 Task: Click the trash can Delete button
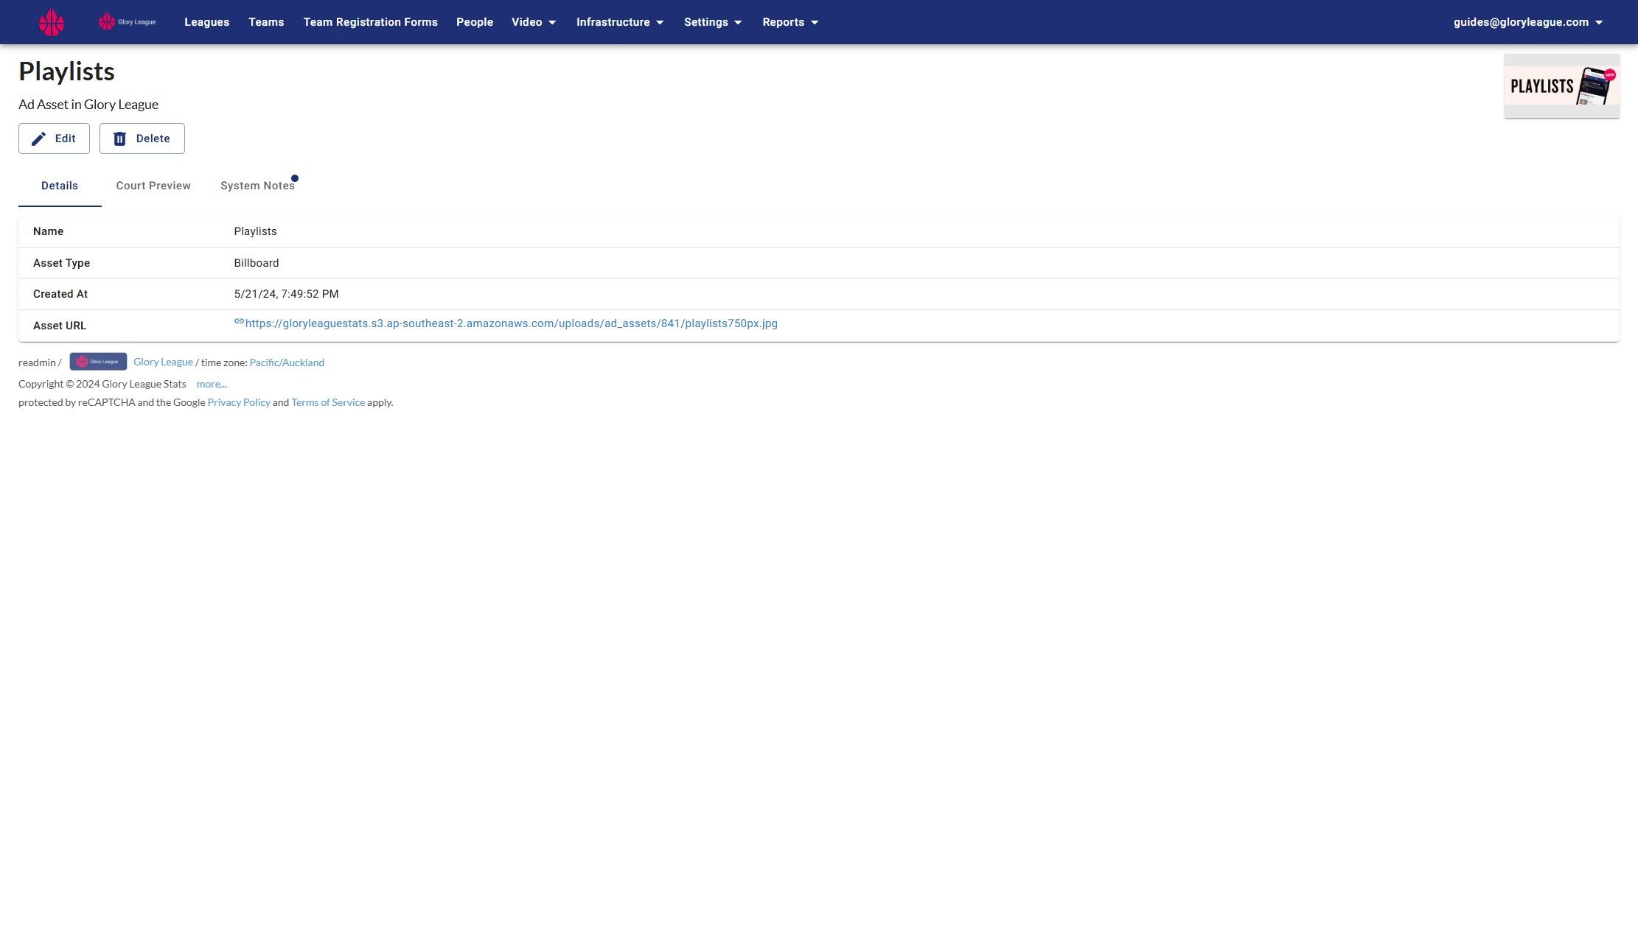(x=142, y=139)
